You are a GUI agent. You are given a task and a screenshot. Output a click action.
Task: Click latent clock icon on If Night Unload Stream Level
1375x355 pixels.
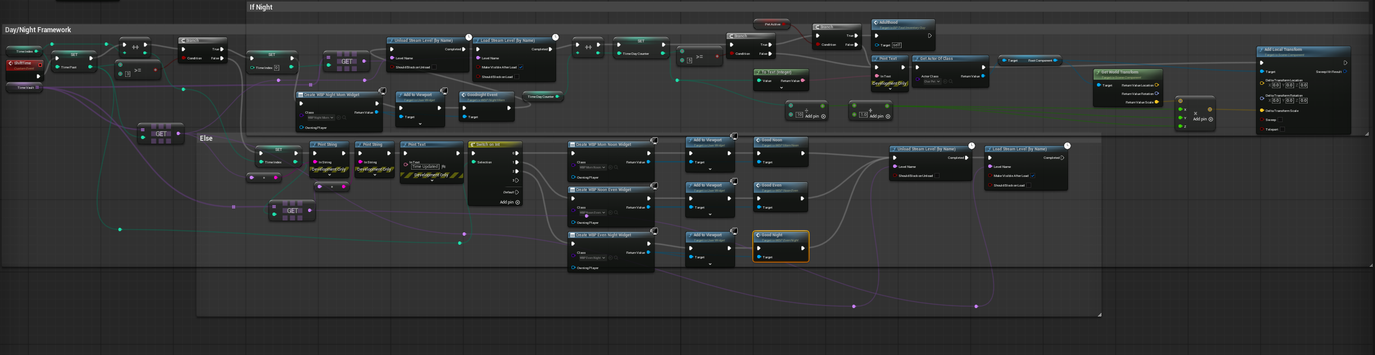point(468,37)
